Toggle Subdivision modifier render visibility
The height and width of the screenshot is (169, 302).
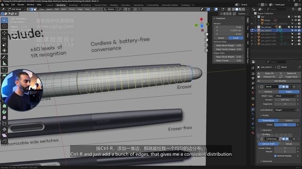point(287,139)
